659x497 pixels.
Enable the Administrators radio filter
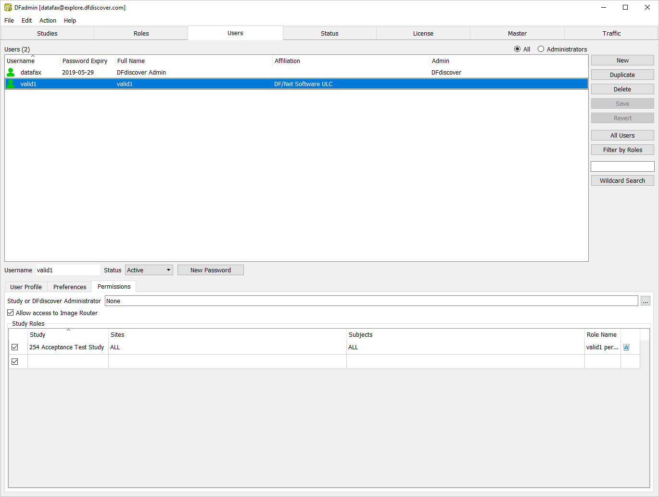(541, 49)
